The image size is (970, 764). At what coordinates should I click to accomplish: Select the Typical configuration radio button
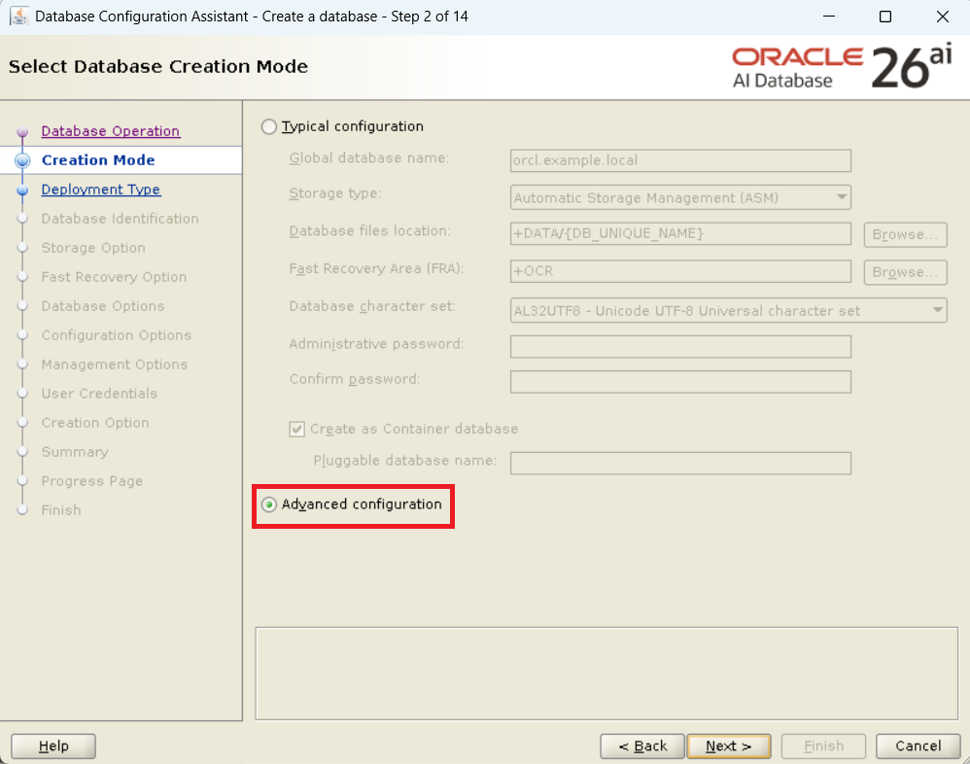(269, 127)
